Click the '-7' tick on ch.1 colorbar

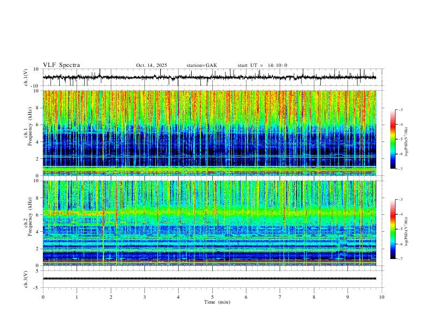pos(400,169)
